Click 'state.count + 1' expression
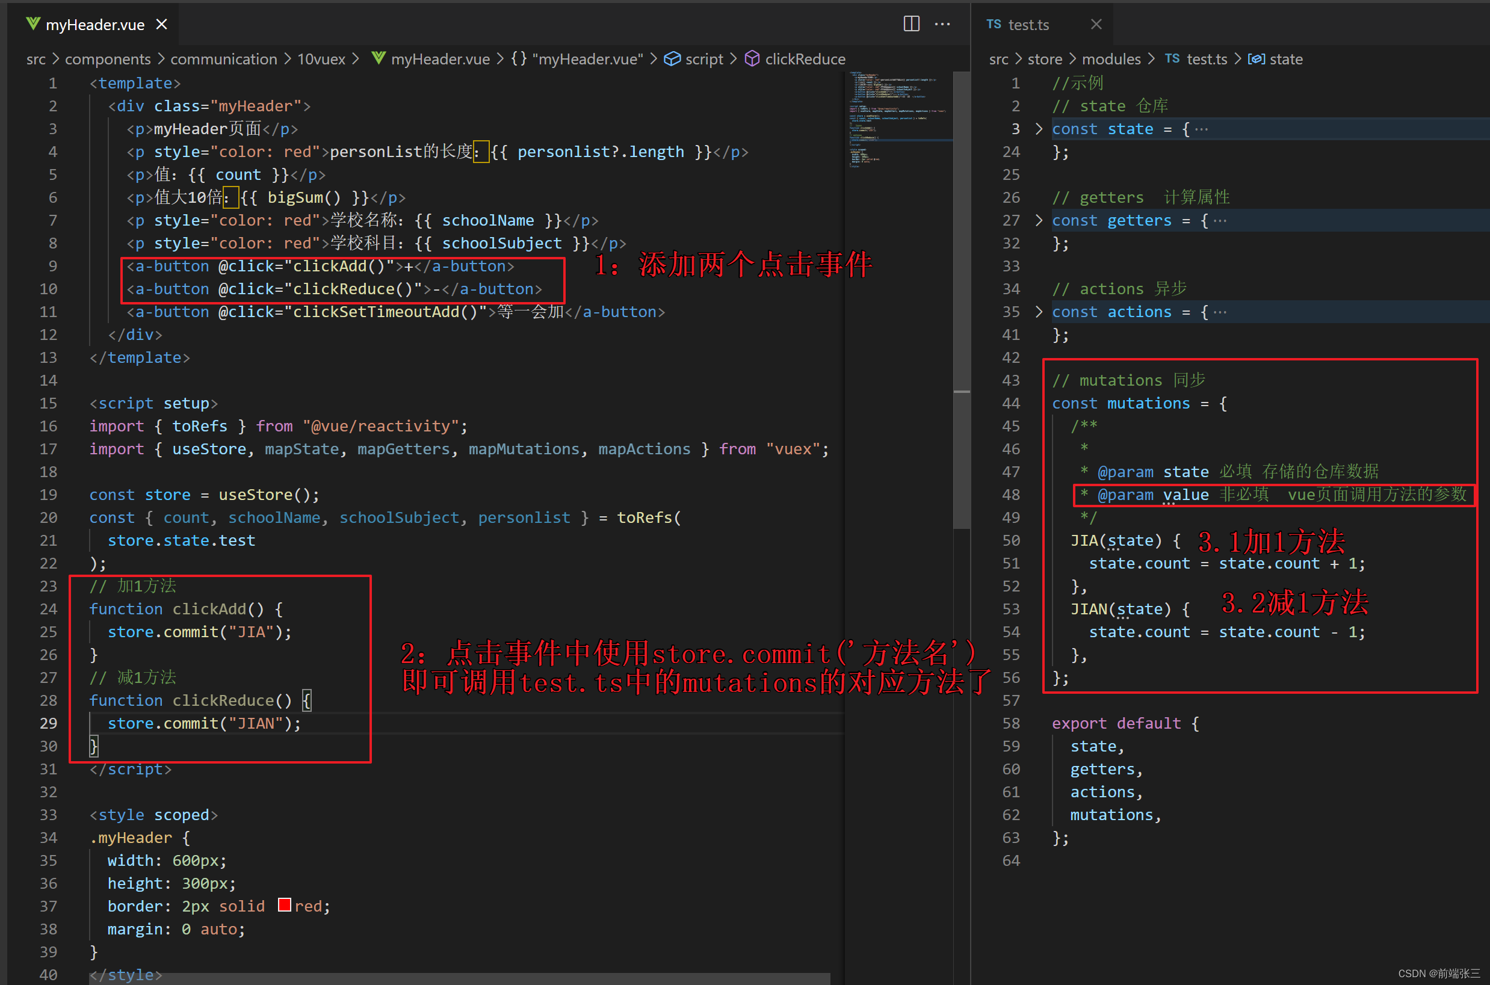Image resolution: width=1490 pixels, height=985 pixels. click(1288, 563)
